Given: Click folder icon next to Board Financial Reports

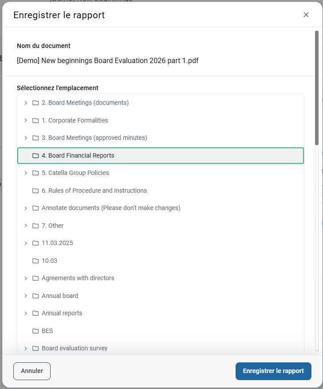Looking at the screenshot, I should pos(35,156).
